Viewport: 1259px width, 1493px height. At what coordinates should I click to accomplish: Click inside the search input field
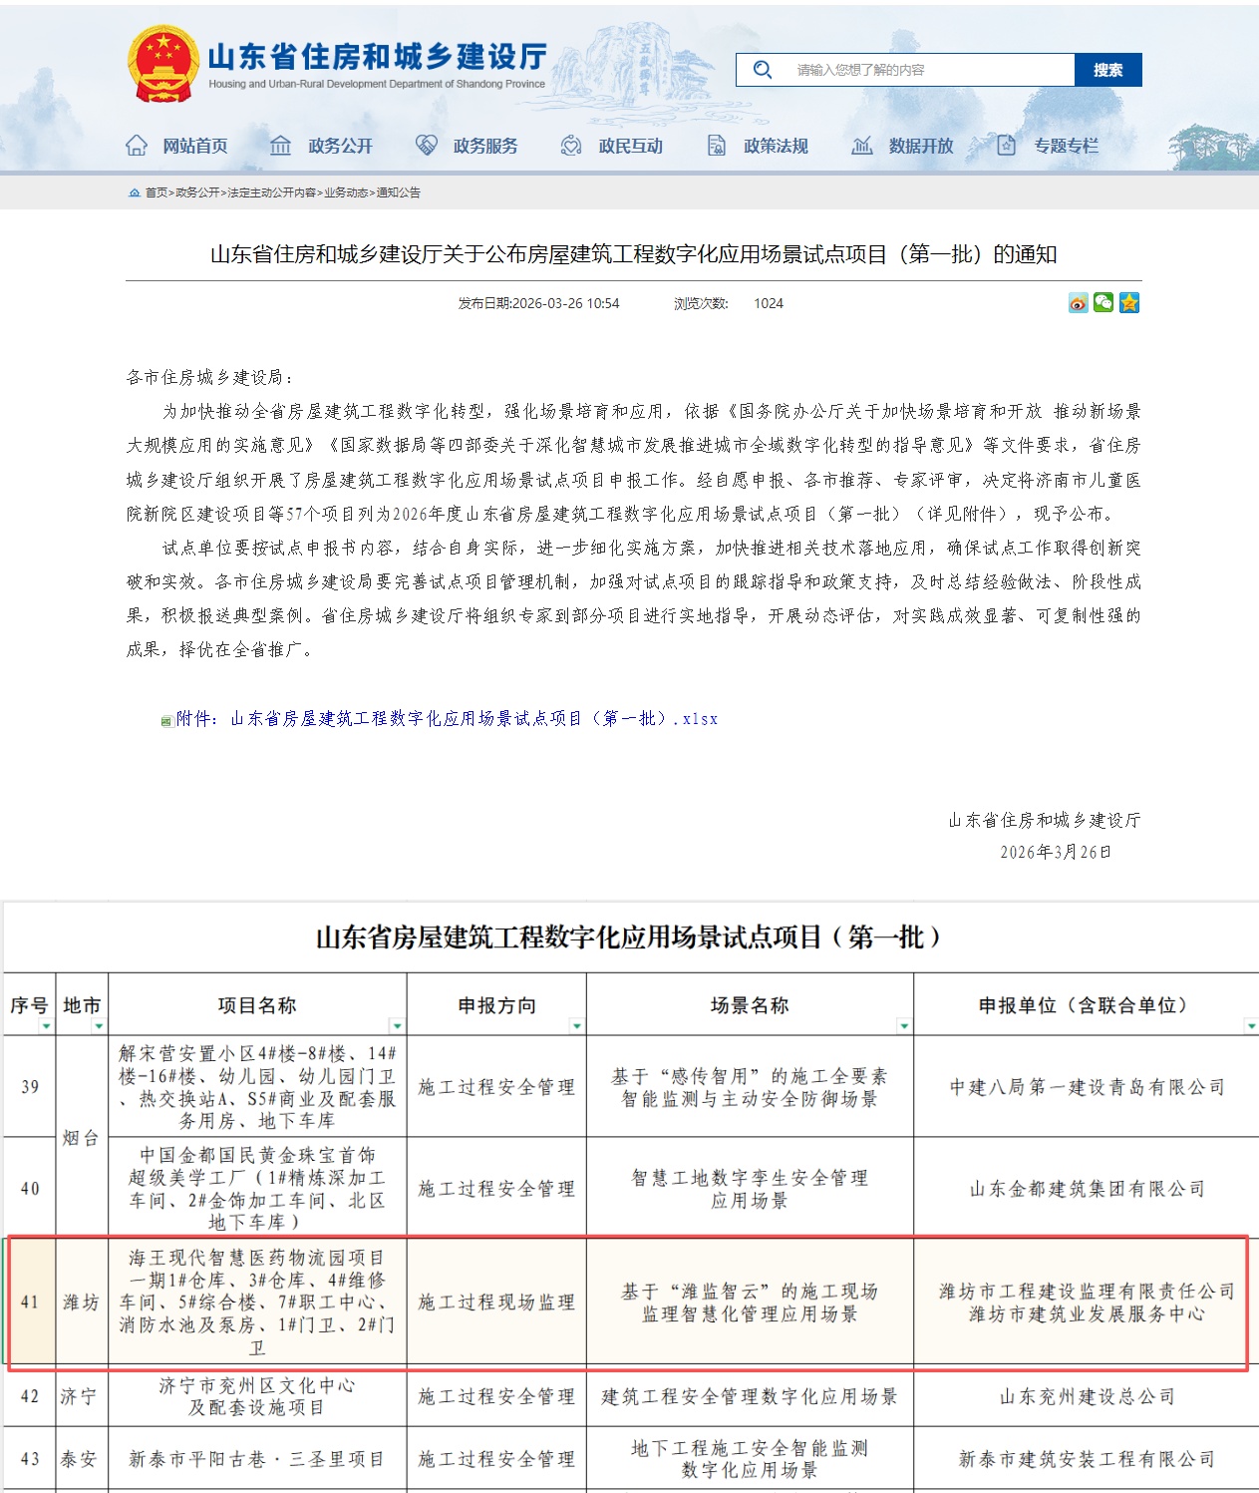[917, 70]
